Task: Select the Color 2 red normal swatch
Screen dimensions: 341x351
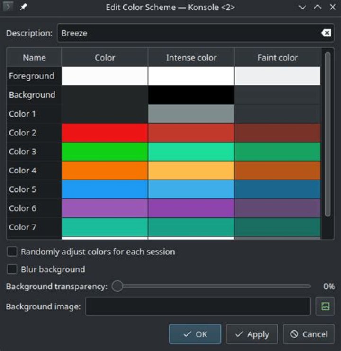Action: pos(105,133)
